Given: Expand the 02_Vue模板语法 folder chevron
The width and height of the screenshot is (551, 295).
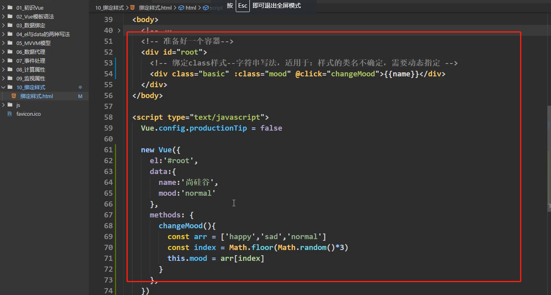Looking at the screenshot, I should [4, 16].
